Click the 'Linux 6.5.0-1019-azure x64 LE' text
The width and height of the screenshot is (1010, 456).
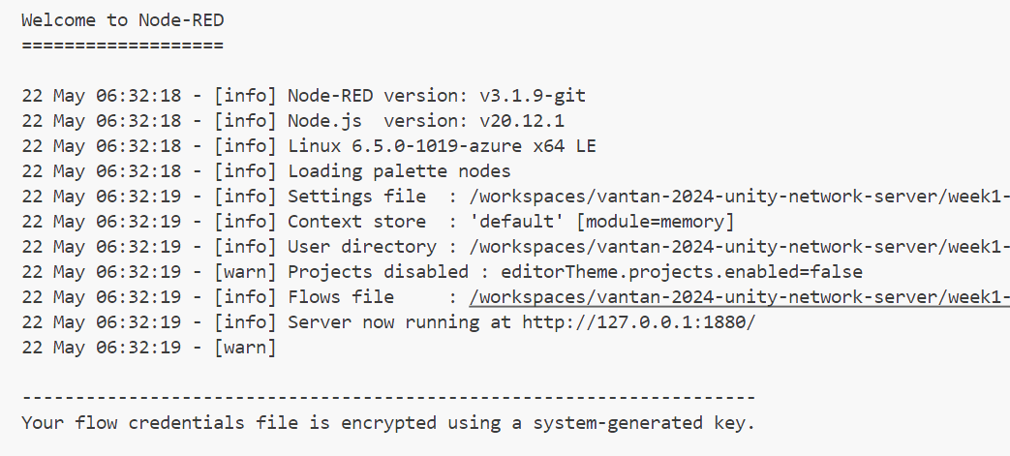[442, 146]
